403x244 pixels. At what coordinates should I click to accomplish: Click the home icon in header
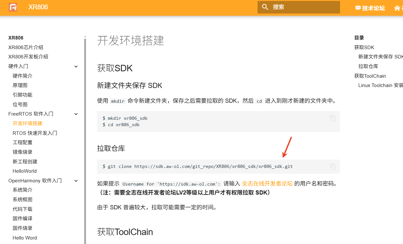click(x=397, y=8)
